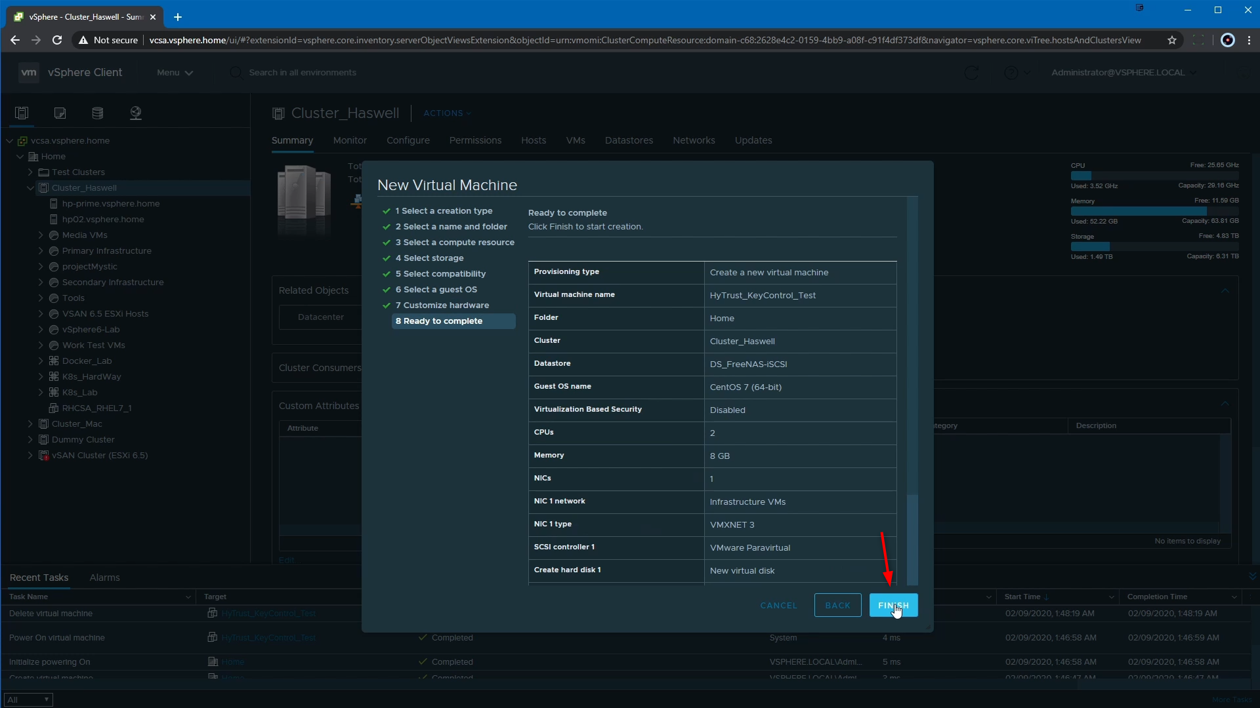Click the vSphere Client vm logo
This screenshot has height=708, width=1260.
(x=29, y=72)
